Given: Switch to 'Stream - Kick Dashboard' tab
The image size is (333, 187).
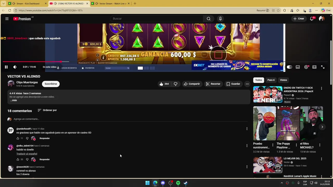Looking at the screenshot, I should click(27, 4).
